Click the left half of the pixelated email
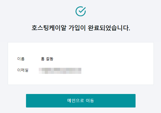The width and height of the screenshot is (161, 113). coord(50,71)
